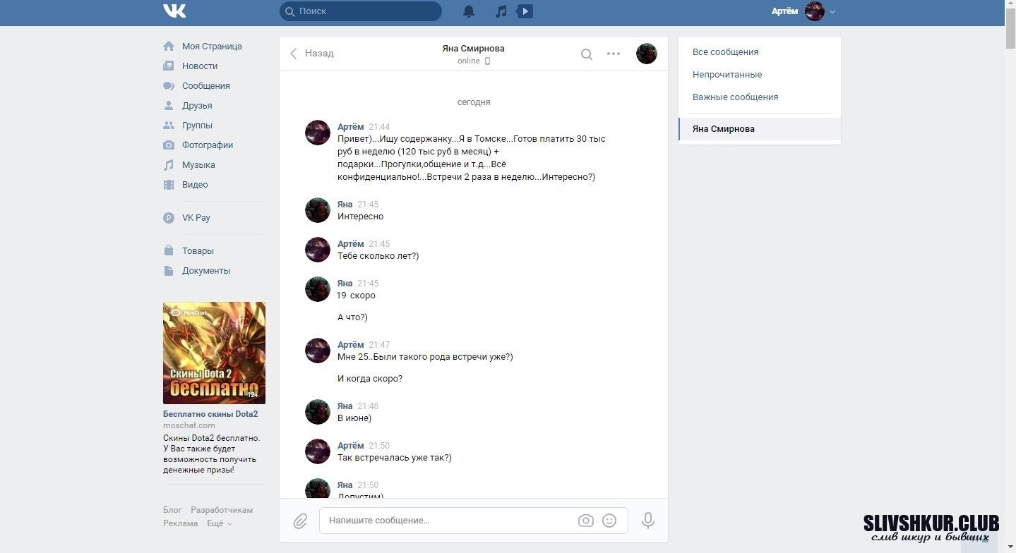1016x553 pixels.
Task: Attach a file with the paperclip icon
Action: pyautogui.click(x=300, y=521)
